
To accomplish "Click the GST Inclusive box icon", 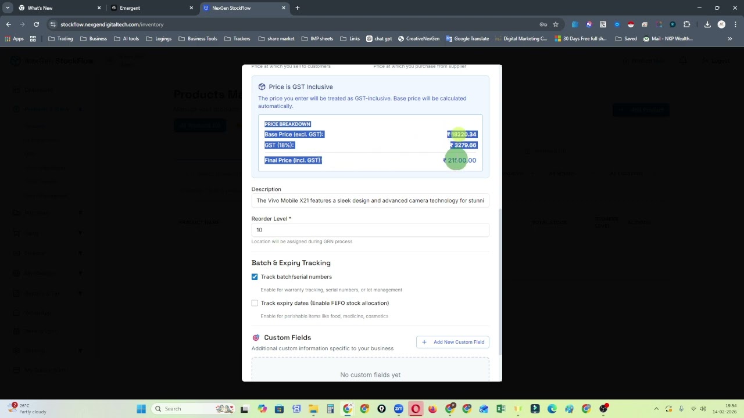I will coord(262,87).
